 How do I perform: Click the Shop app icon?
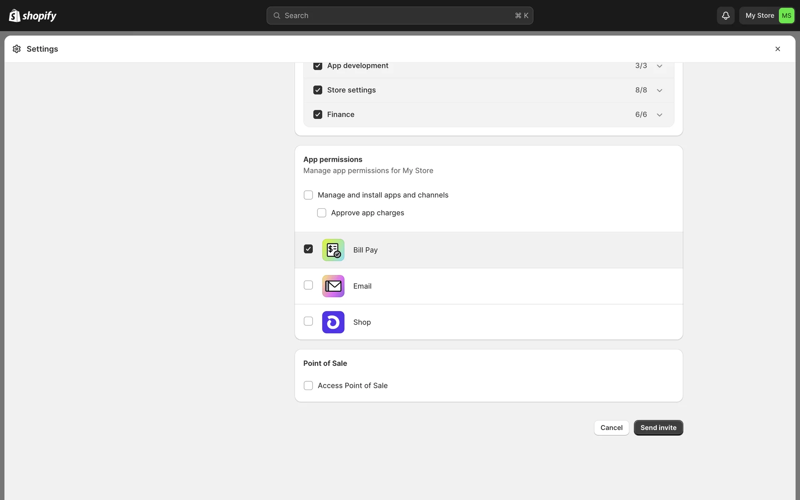(x=333, y=322)
